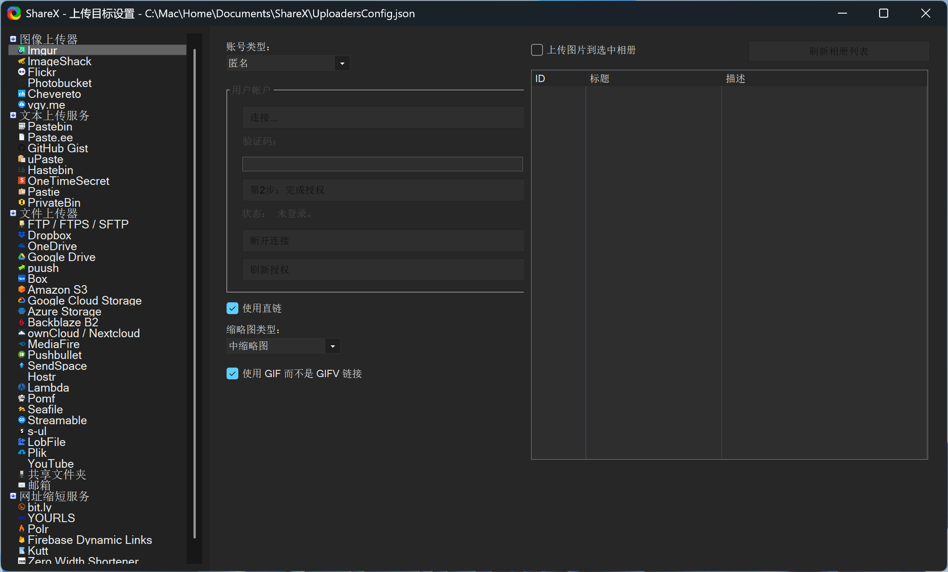Click the 刷新相册列表 button
Screen dimensions: 948x572
pyautogui.click(x=839, y=51)
